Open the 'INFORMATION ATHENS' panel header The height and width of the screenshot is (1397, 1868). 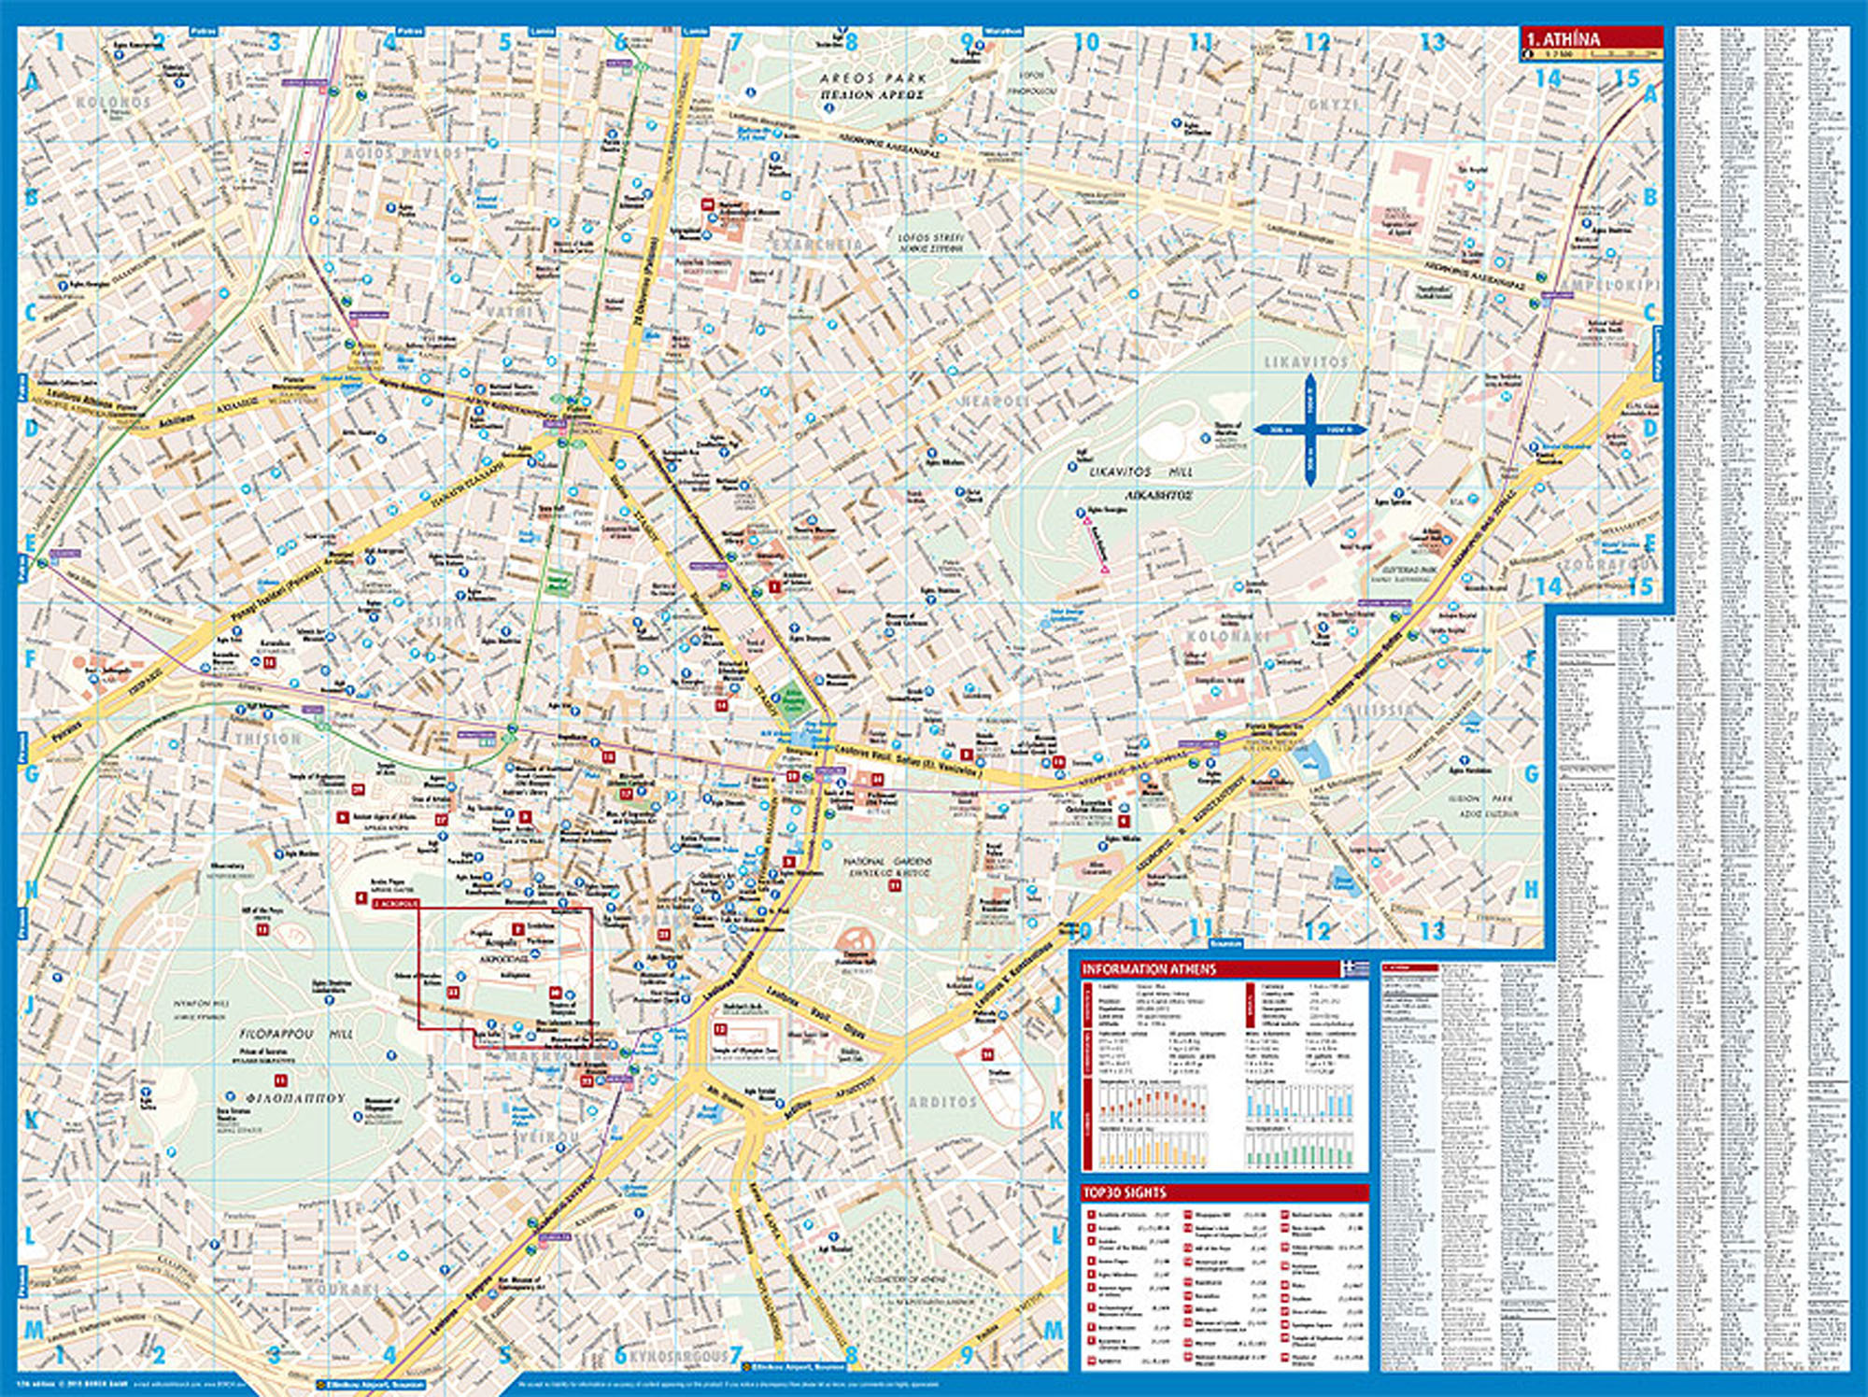tap(1224, 969)
